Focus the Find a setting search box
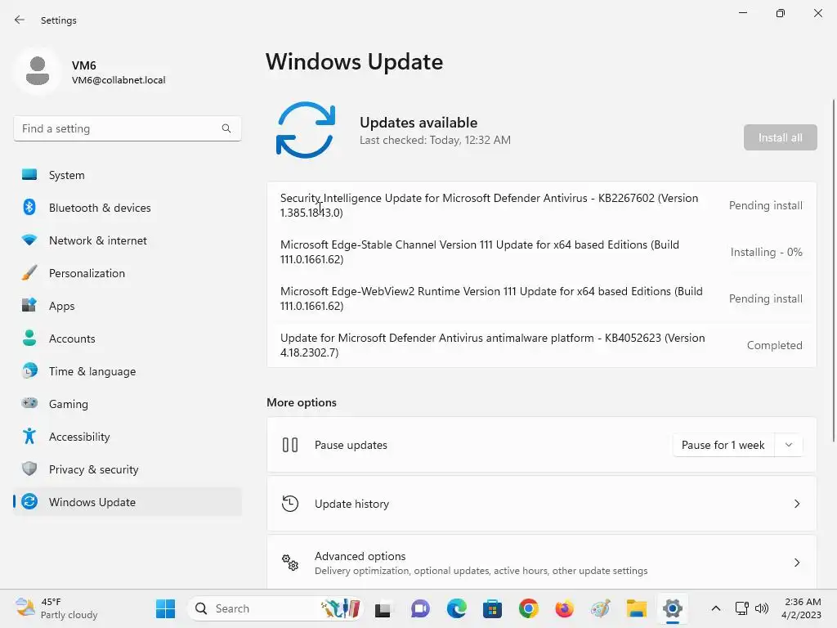Viewport: 837px width, 628px height. pos(127,128)
